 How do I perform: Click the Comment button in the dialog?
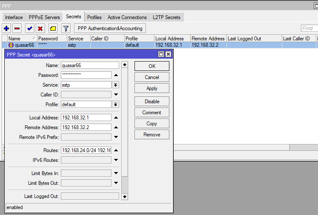[152, 113]
